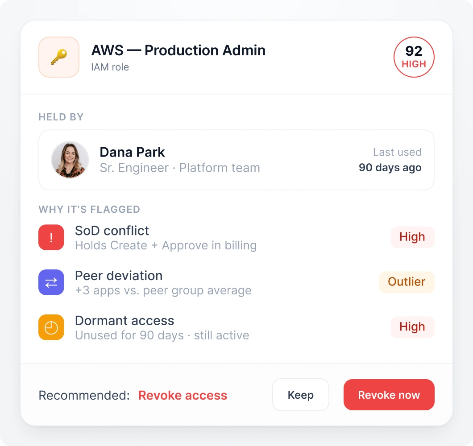Click the AWS — Production Admin title

(178, 50)
